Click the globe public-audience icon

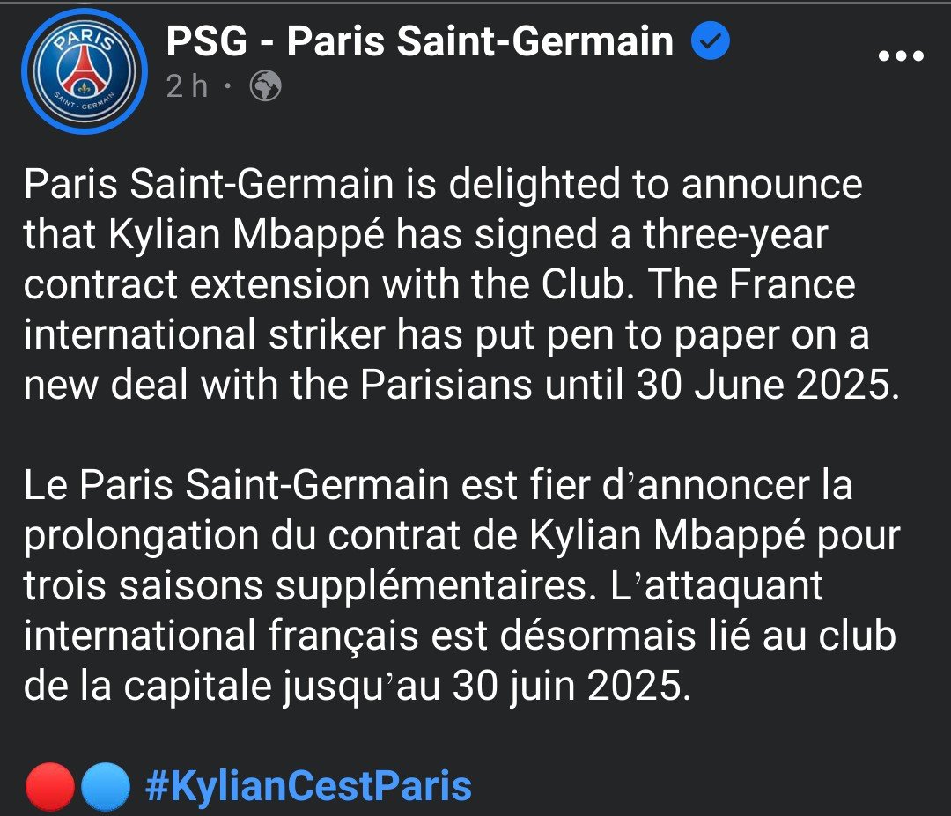pos(266,86)
